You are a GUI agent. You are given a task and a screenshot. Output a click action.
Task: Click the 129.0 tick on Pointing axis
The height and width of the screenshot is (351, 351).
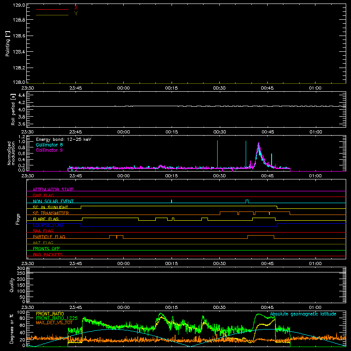[19, 5]
